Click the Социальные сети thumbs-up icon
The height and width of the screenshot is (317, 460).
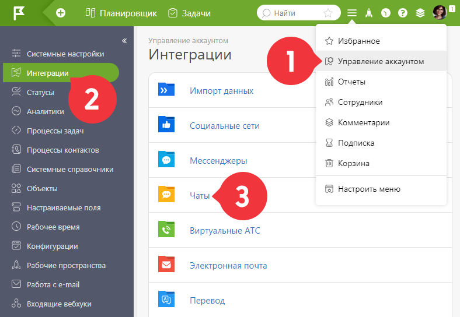tap(166, 125)
